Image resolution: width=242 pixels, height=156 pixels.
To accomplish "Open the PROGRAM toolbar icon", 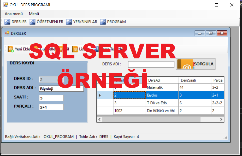I will [103, 22].
